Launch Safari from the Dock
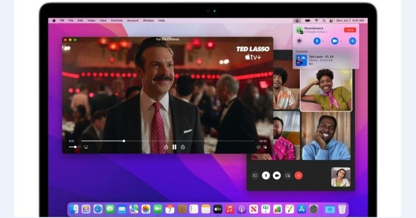 98,209
